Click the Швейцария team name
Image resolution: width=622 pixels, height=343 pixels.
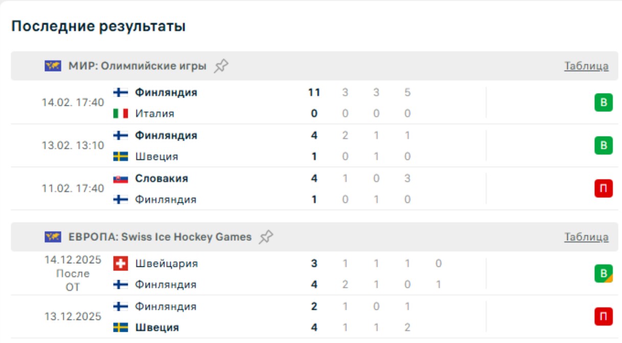click(166, 264)
